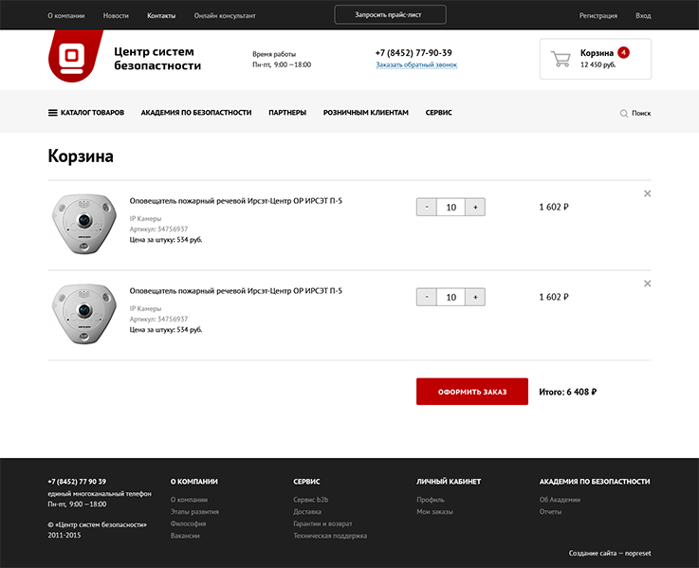Click 'Заказать обратный звонок' link
Image resolution: width=699 pixels, height=568 pixels.
tap(415, 65)
